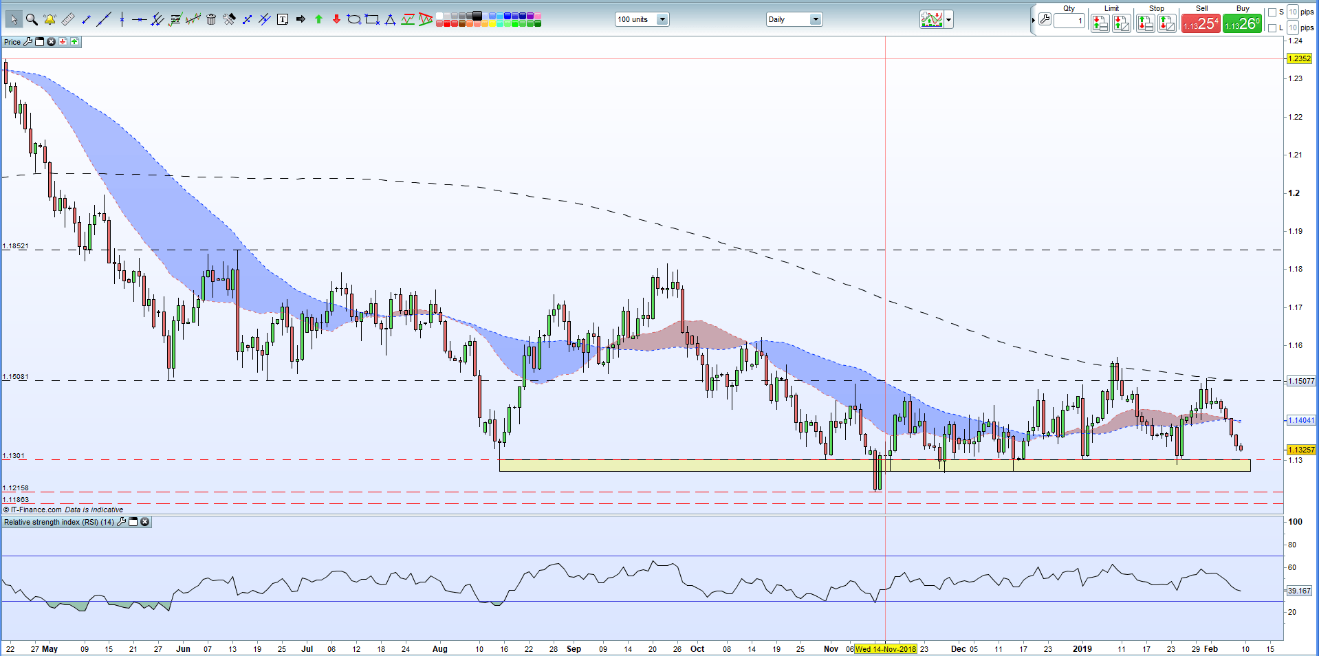Select the vertical line tool

point(122,19)
